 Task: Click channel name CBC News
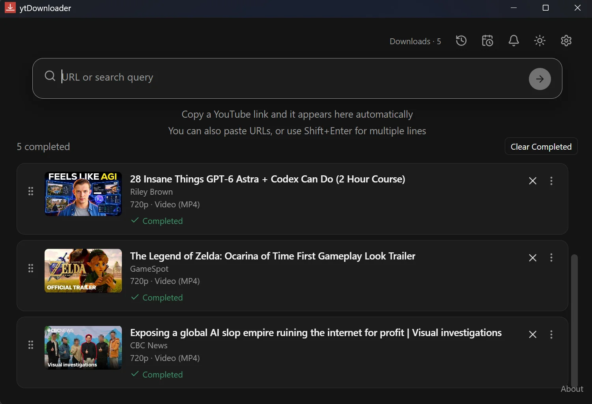[x=149, y=346]
